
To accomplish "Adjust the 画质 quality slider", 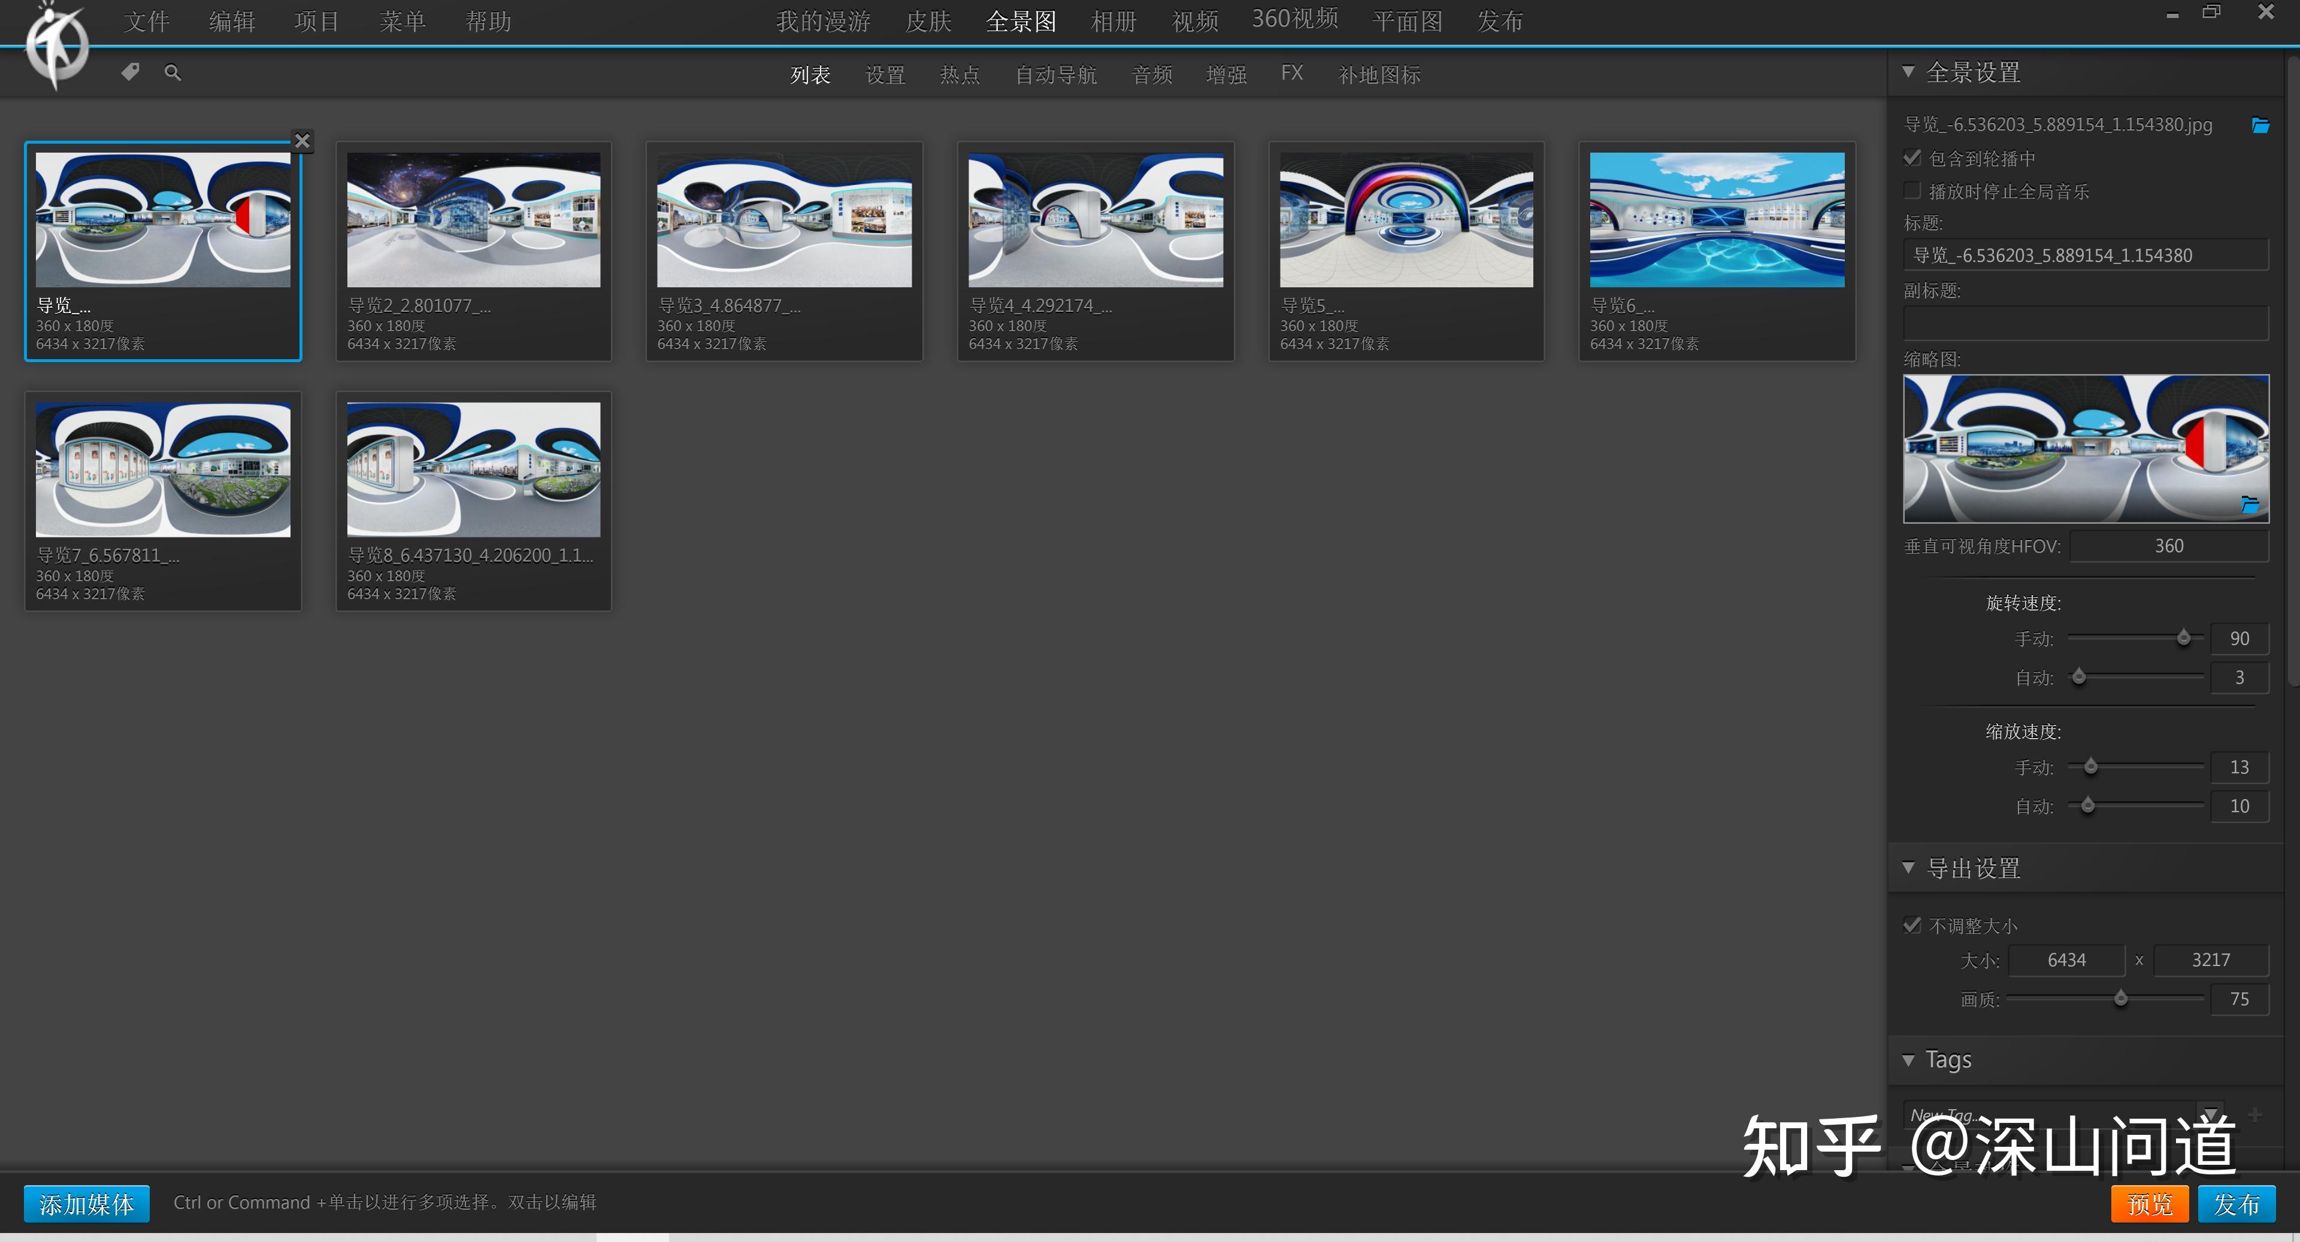I will (x=2120, y=998).
